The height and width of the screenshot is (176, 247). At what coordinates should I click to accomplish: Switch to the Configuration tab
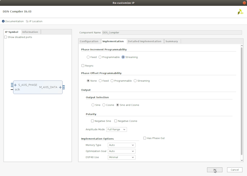(x=89, y=41)
